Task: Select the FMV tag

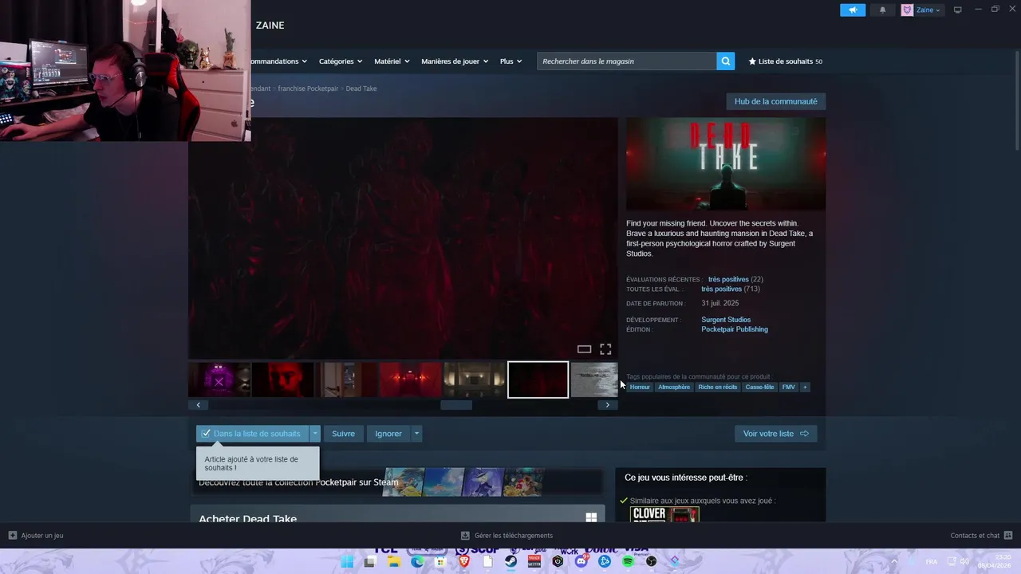Action: [x=789, y=387]
